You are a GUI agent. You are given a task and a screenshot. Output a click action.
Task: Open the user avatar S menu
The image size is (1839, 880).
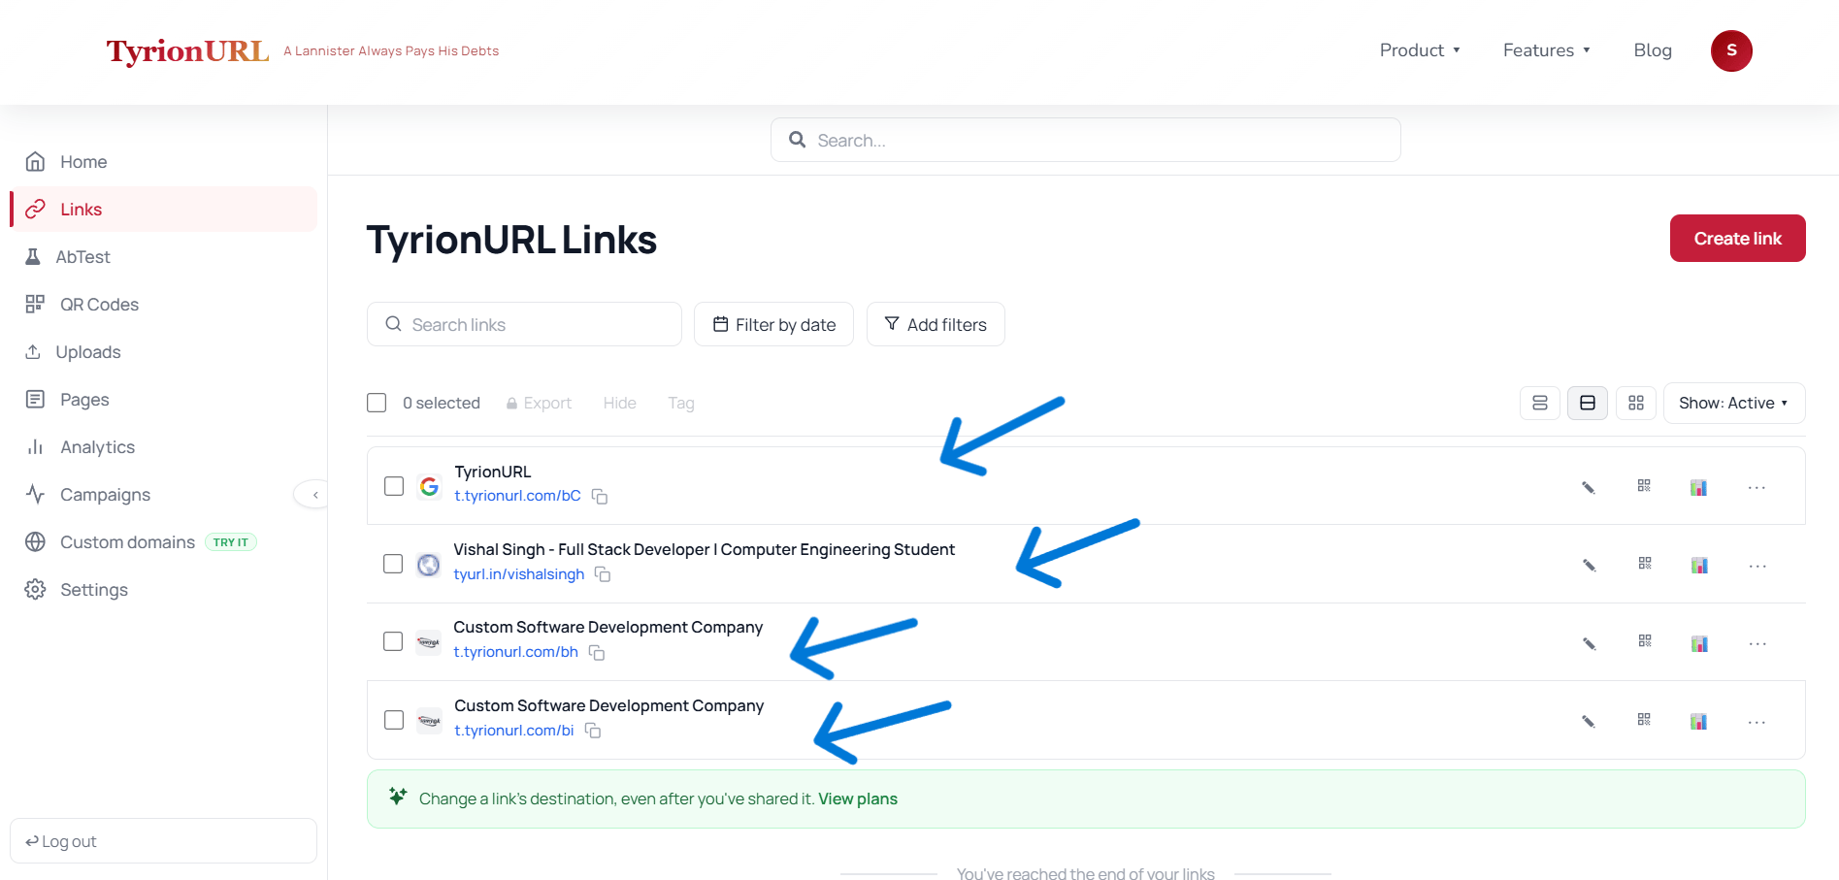point(1731,50)
